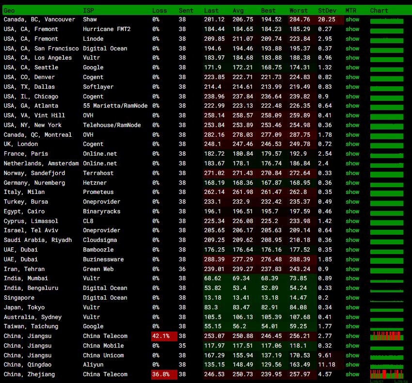Show MTR for Israel Tel Aviv row
Screen dimensions: 412x383
[352, 230]
